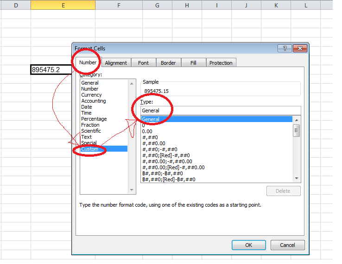The image size is (342, 264).
Task: Select column L header
Action: [305, 5]
